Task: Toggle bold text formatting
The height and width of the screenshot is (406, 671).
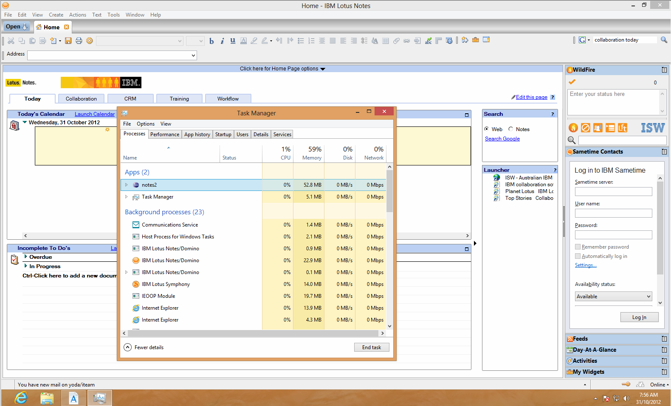Action: click(x=211, y=41)
